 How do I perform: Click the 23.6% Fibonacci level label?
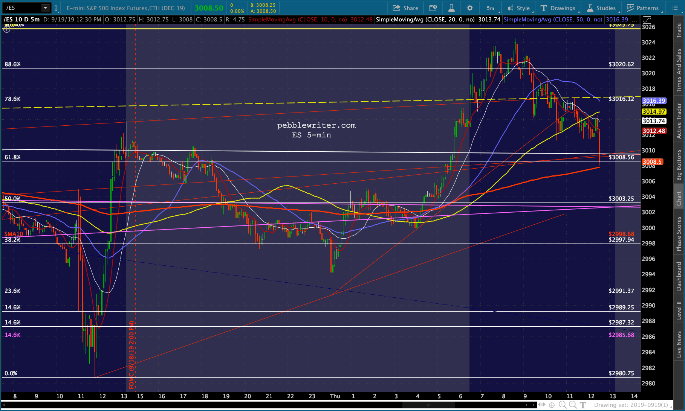click(12, 291)
